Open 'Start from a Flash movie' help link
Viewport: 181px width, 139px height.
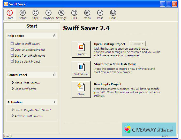point(29,56)
